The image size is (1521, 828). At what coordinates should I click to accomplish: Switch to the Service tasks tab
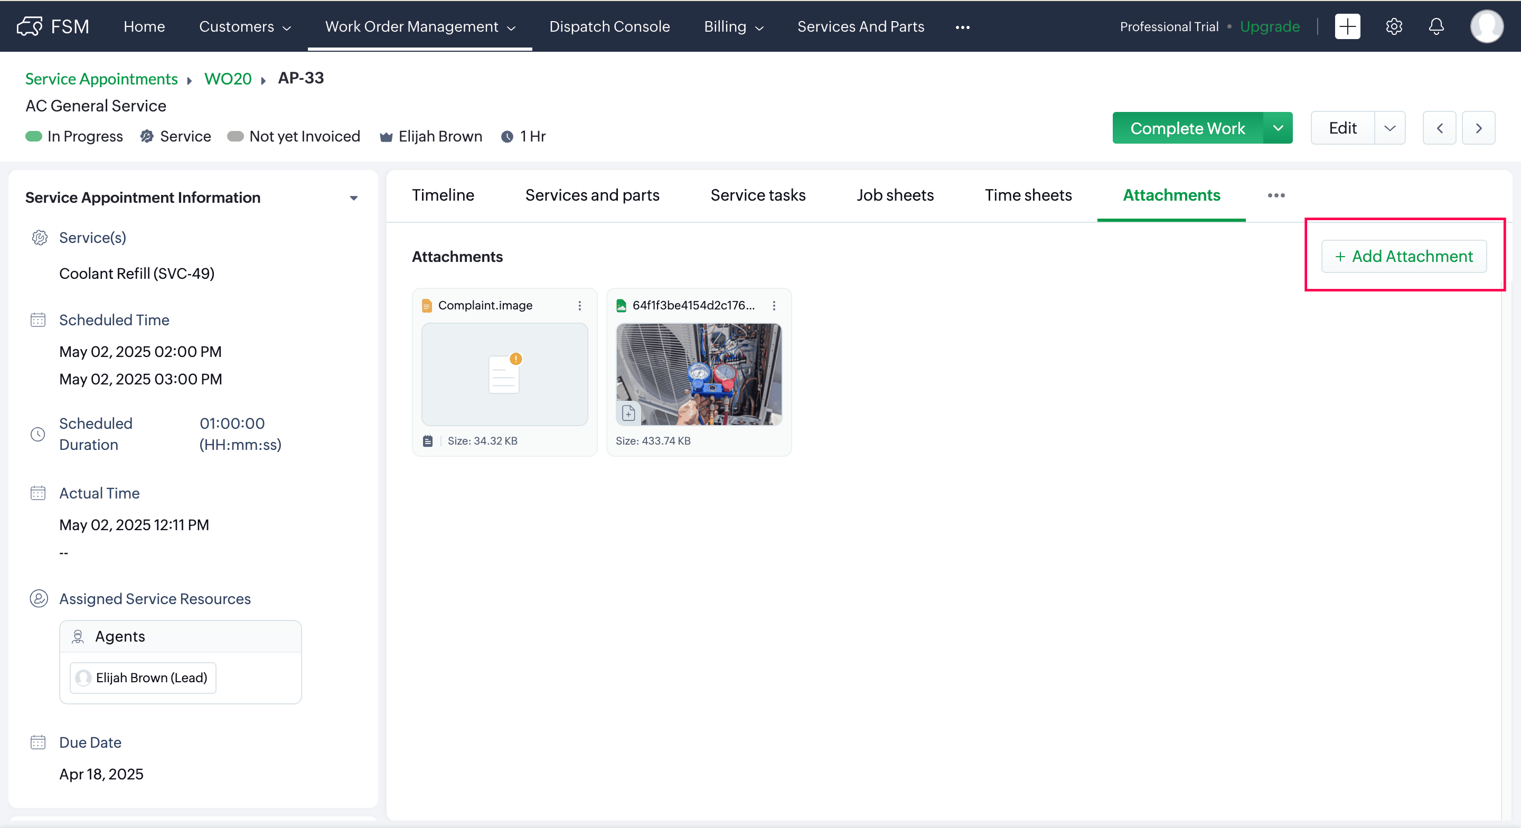(x=757, y=195)
